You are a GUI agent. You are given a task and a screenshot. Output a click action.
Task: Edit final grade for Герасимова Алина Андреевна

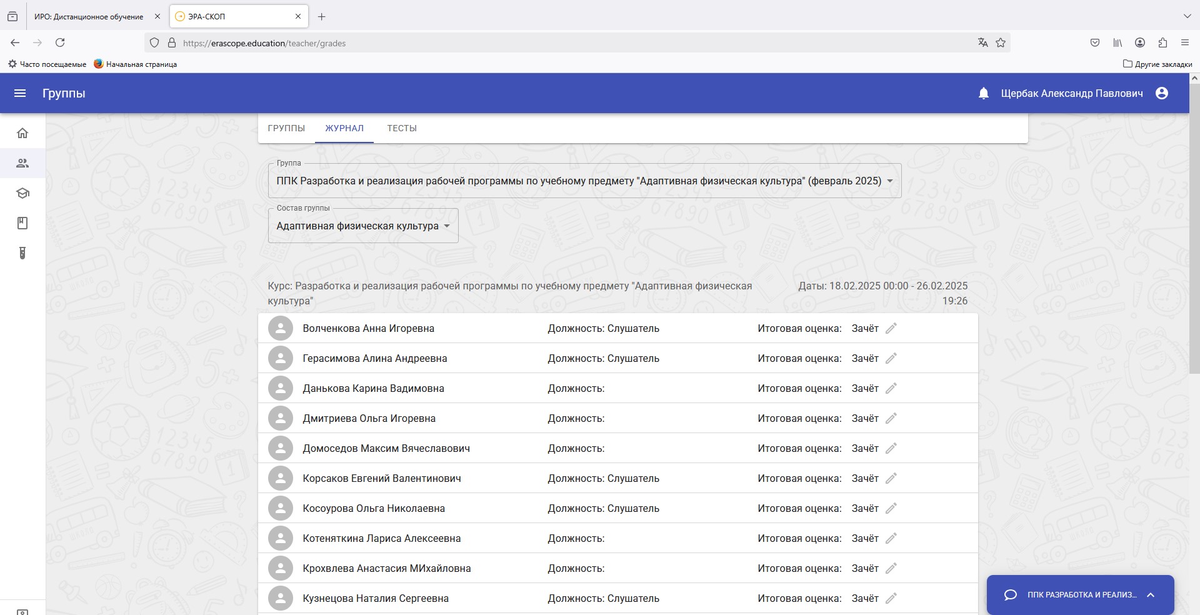click(891, 358)
